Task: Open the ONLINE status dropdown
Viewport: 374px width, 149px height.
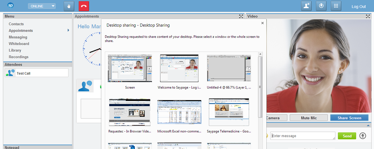Action: (42, 6)
